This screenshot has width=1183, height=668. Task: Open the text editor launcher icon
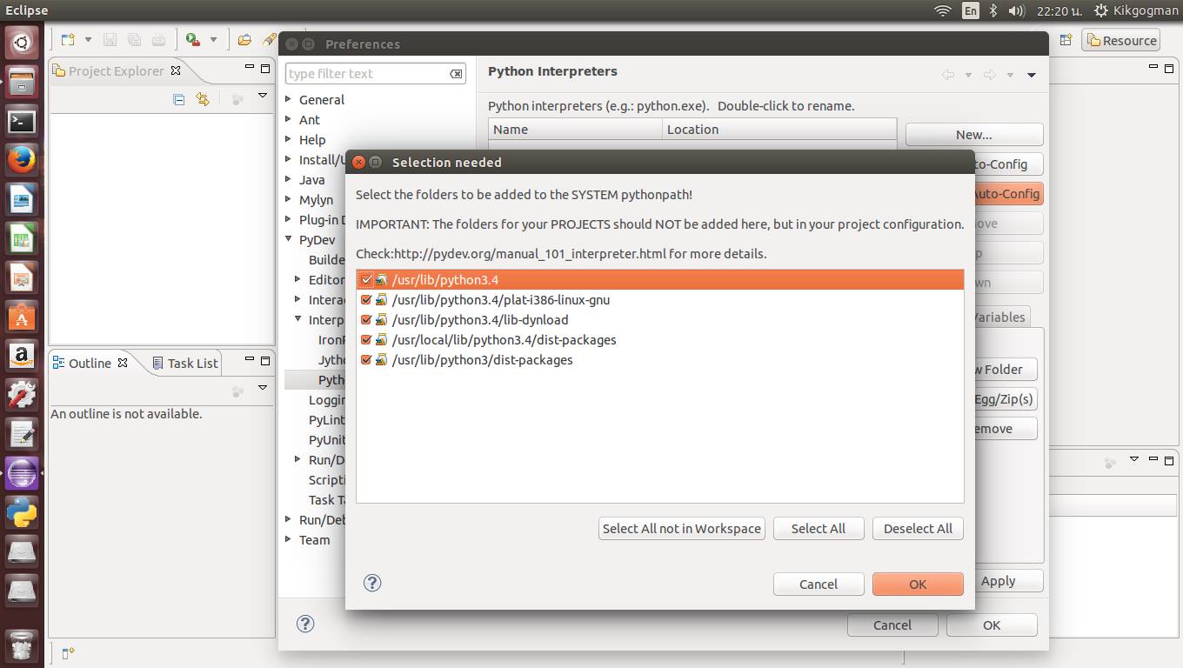coord(22,435)
